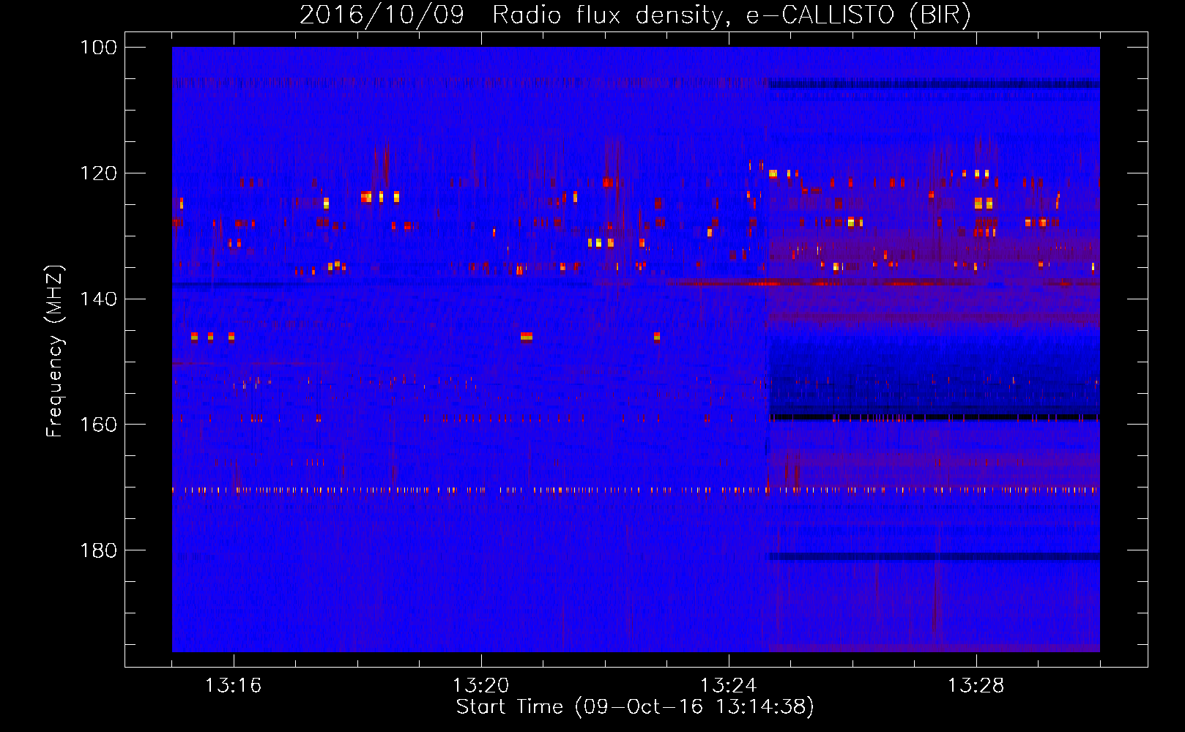Click the 13:20 time tick label
The image size is (1185, 732).
pyautogui.click(x=480, y=686)
